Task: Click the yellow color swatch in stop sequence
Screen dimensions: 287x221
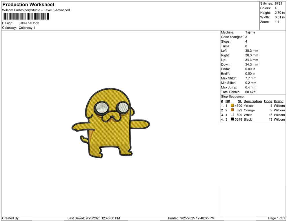Action: pyautogui.click(x=232, y=106)
